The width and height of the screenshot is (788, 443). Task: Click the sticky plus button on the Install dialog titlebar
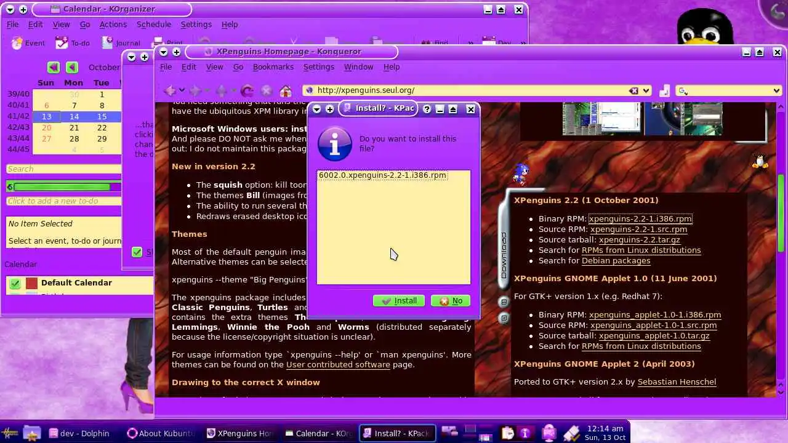(x=330, y=109)
